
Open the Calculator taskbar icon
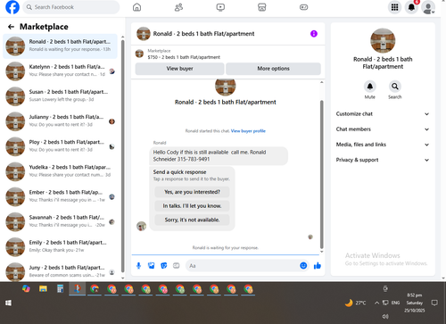pos(61,288)
